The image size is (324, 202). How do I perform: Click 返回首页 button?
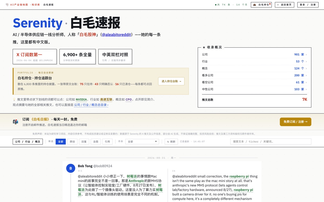click(x=285, y=5)
